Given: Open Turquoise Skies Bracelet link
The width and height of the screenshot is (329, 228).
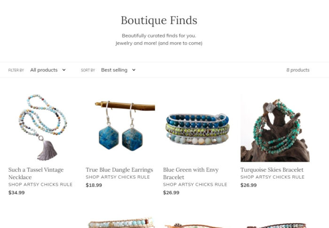Looking at the screenshot, I should point(272,170).
